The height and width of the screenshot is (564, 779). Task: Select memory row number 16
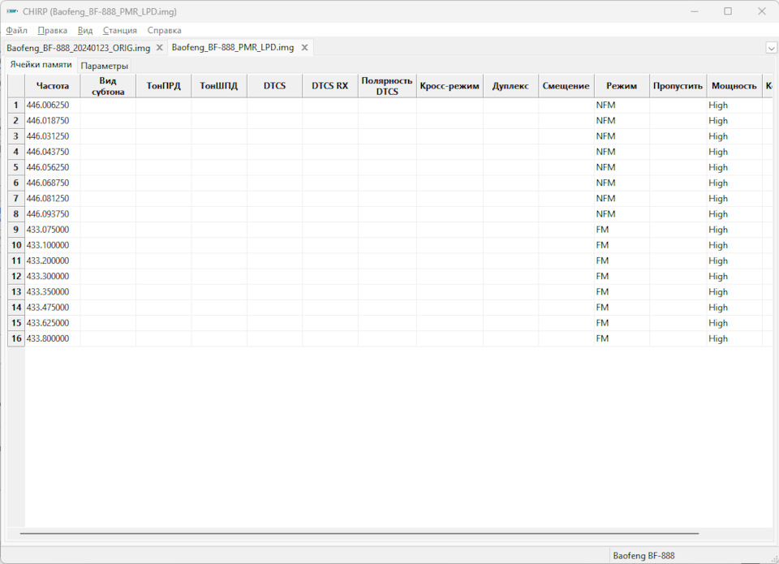click(x=16, y=338)
